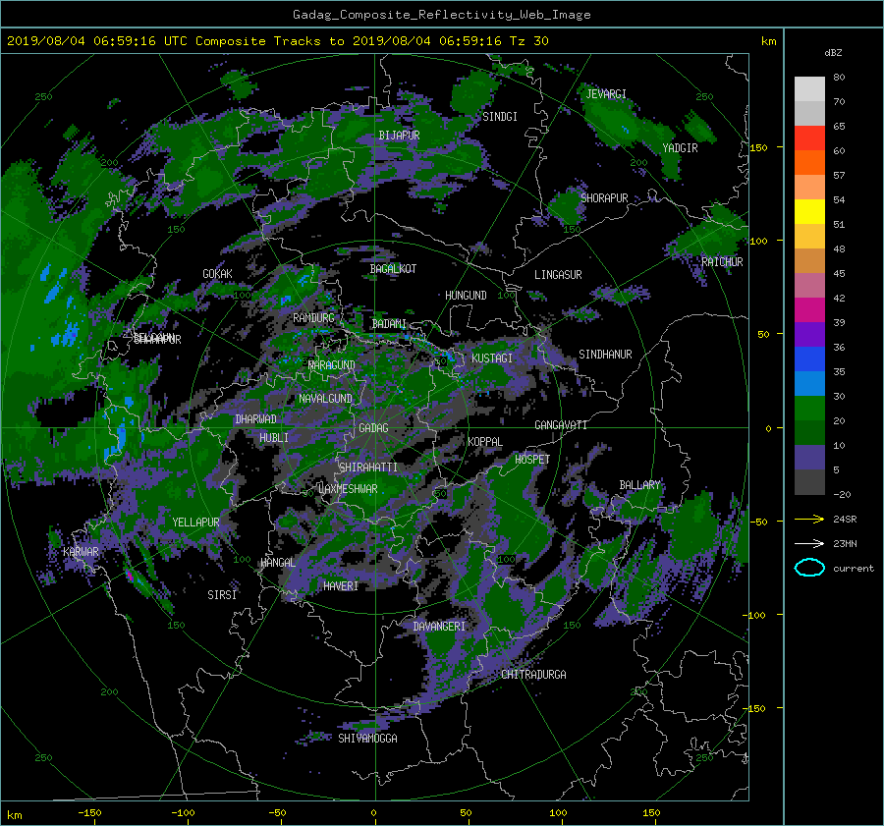Screen dimensions: 884x826
Task: Click the light blue 30 dBZ color swatch
Action: tap(809, 383)
